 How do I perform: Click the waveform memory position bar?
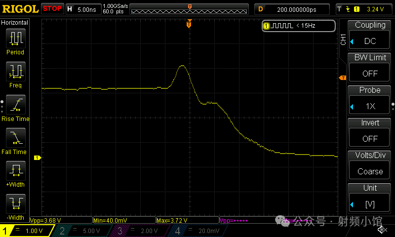pyautogui.click(x=190, y=9)
